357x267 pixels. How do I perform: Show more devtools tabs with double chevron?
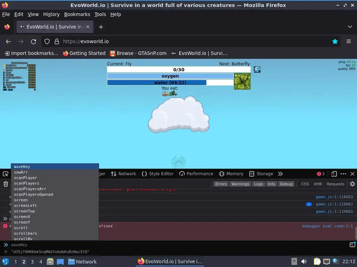click(x=280, y=174)
